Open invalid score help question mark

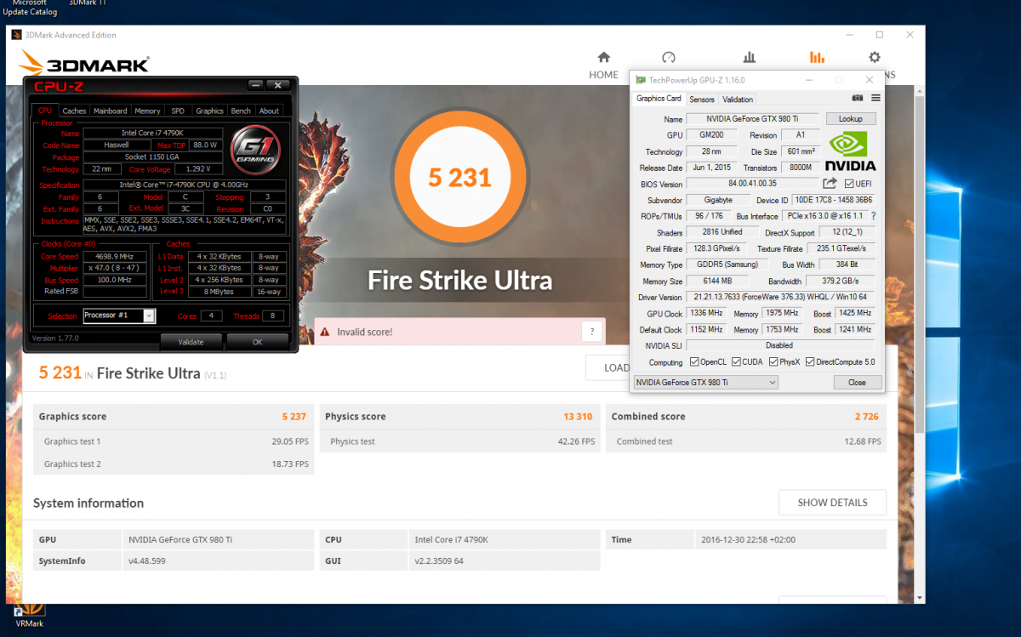pyautogui.click(x=592, y=332)
